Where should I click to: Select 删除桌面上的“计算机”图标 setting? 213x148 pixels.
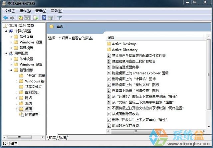(x=131, y=79)
